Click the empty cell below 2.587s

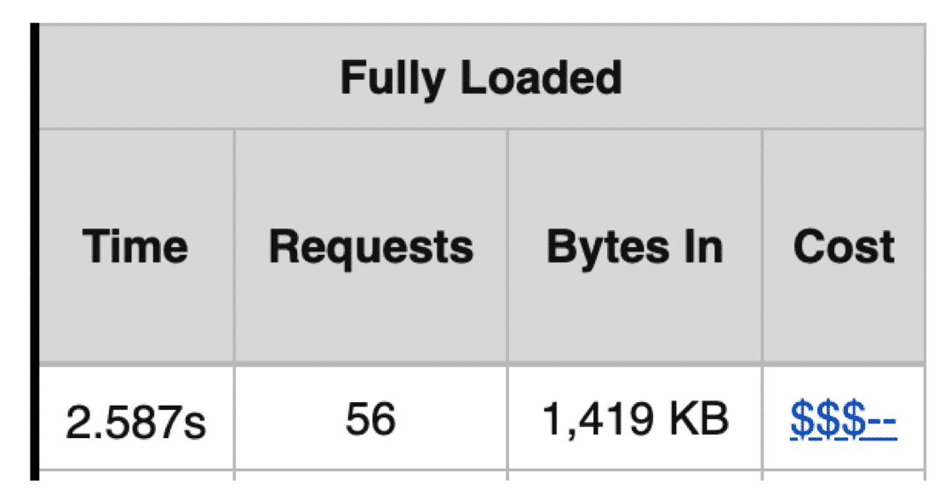pos(135,486)
